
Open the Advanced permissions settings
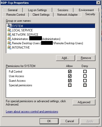pos(84,102)
